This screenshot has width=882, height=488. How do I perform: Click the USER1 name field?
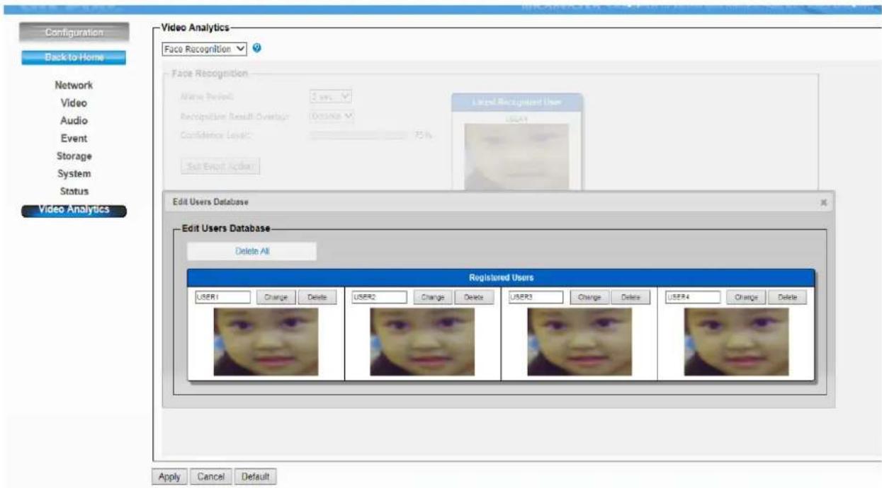point(222,298)
